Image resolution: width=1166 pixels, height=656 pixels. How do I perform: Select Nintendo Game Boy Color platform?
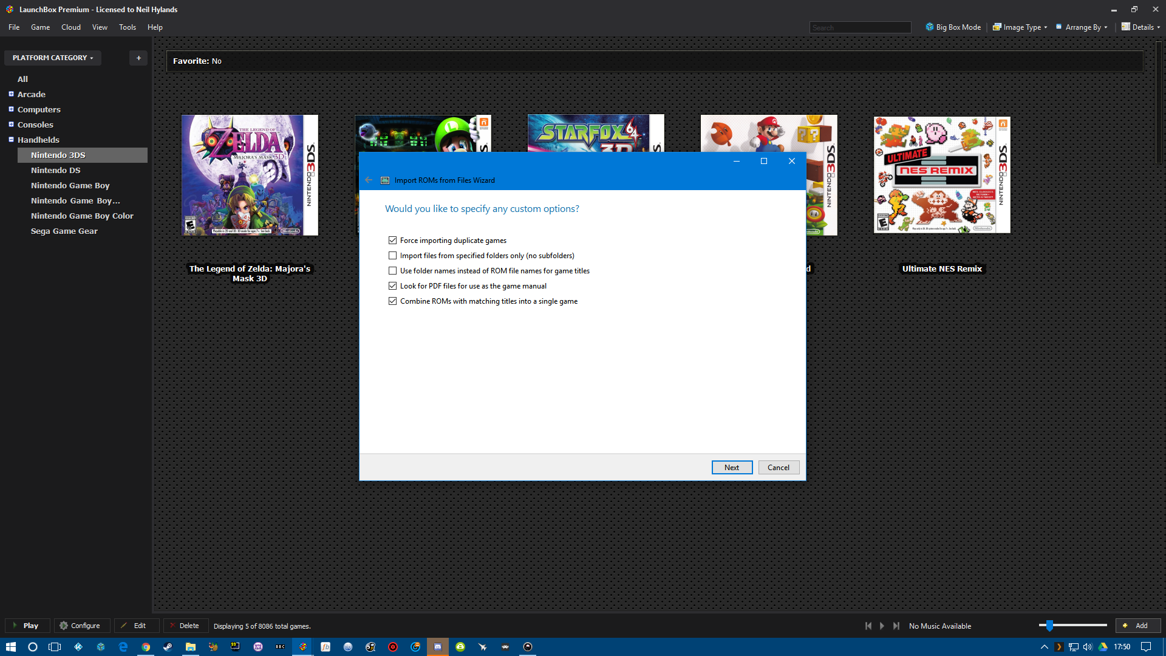(x=82, y=216)
